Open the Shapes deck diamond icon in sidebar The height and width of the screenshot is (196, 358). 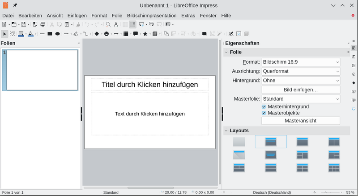pos(354,83)
